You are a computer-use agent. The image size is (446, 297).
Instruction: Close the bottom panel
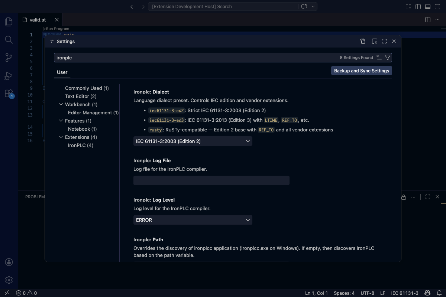coord(437,197)
